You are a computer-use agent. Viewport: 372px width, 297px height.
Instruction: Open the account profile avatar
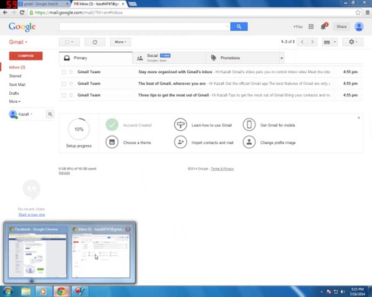359,26
